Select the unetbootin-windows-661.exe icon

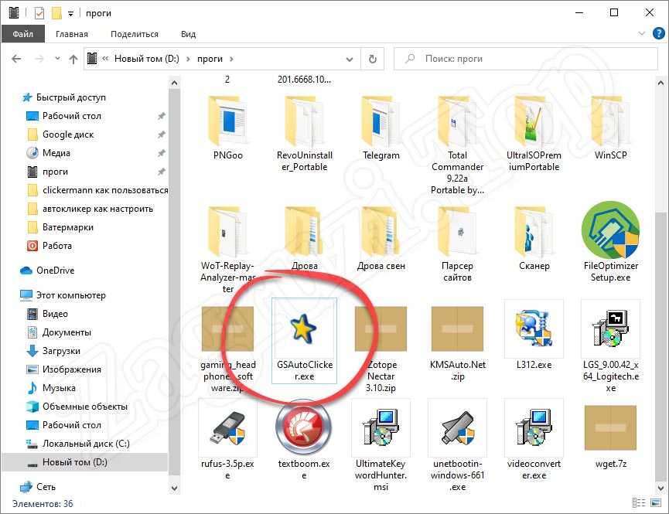coord(457,427)
